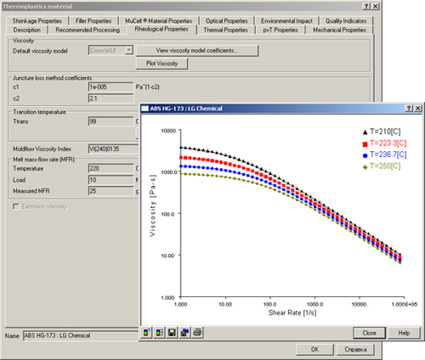Screen dimensions: 425x360
Task: Click the 'Pa^(1-c2)' unit label
Action: [147, 87]
